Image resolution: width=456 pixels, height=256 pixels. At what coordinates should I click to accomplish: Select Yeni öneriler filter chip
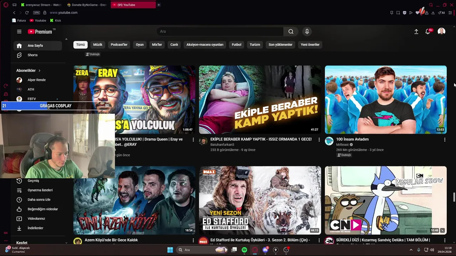310,44
